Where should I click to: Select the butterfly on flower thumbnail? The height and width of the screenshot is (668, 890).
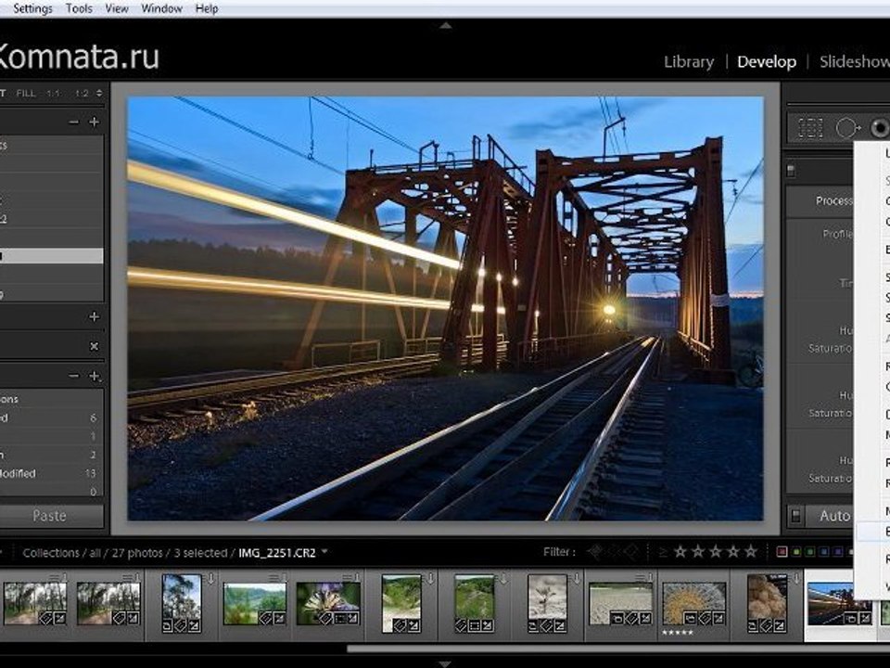coord(328,603)
